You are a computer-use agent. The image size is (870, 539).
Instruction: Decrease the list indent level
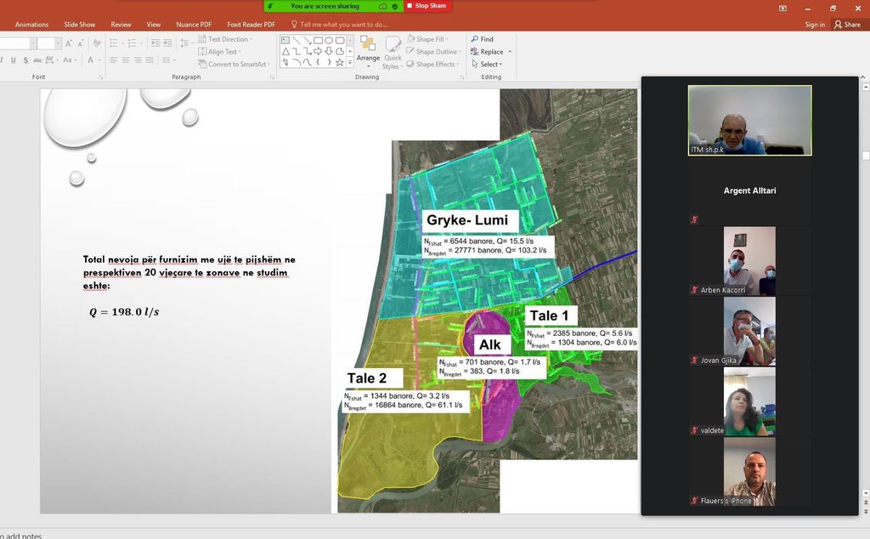(x=155, y=43)
